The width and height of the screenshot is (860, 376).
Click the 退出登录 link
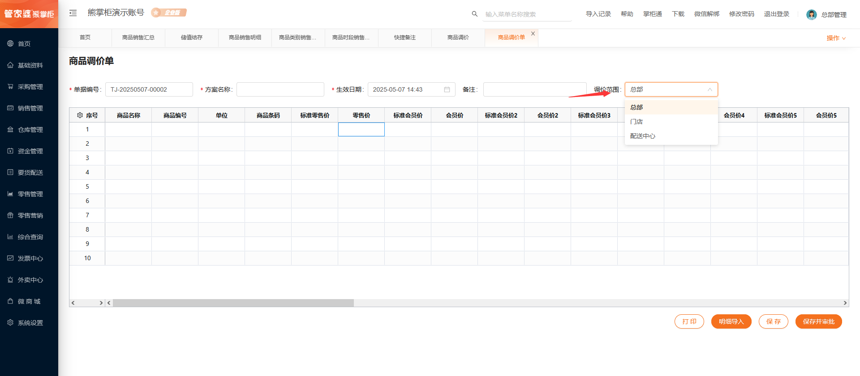[x=777, y=14]
